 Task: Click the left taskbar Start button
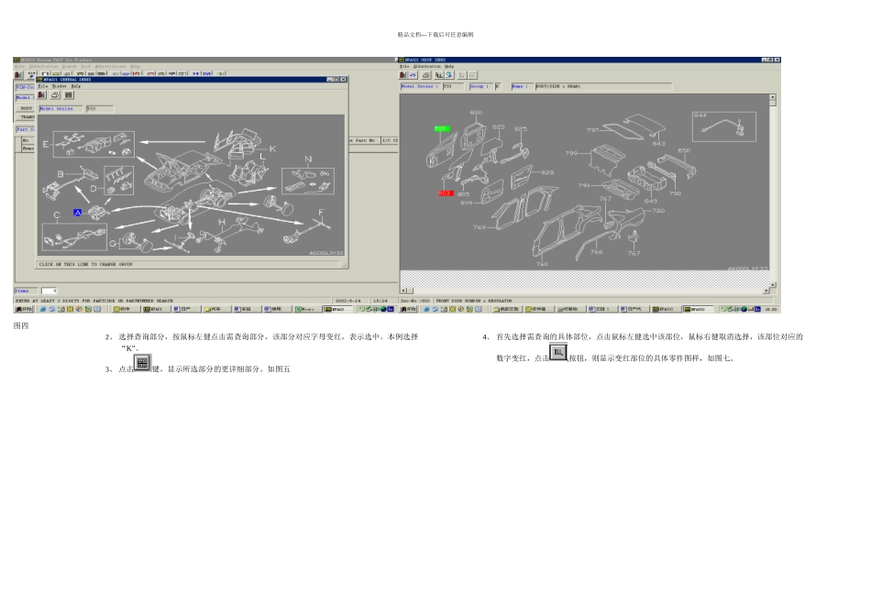[x=23, y=309]
